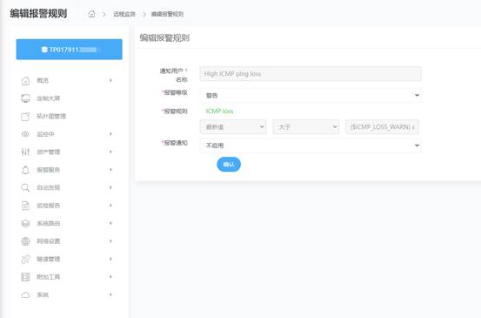481x318 pixels.
Task: Open the 报警等级 alarm level dropdown
Action: [x=311, y=95]
